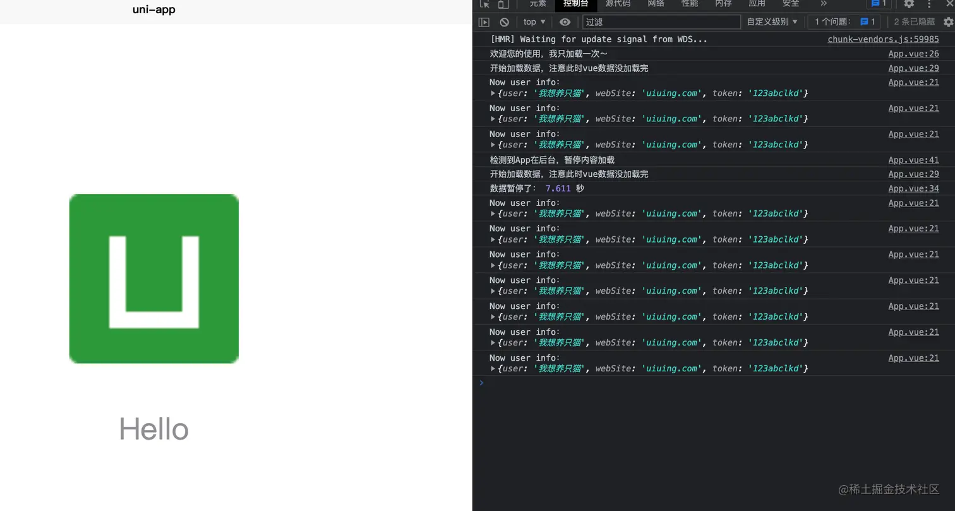Clear the console with the ban icon
This screenshot has width=955, height=511.
coord(504,22)
